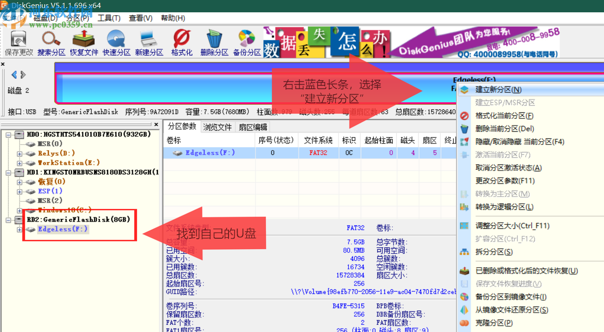Select the 格式化 format toolbar icon

[x=182, y=42]
